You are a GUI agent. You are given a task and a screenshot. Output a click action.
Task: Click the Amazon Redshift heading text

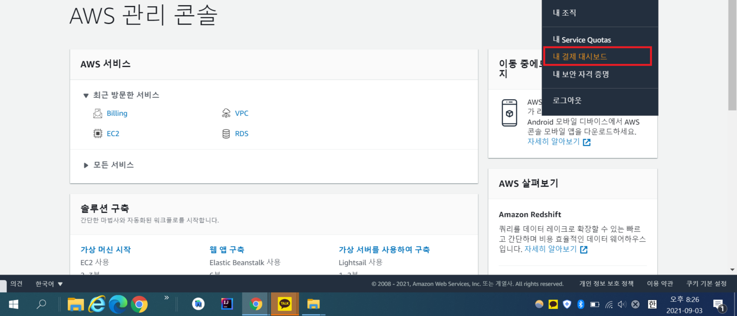tap(530, 215)
